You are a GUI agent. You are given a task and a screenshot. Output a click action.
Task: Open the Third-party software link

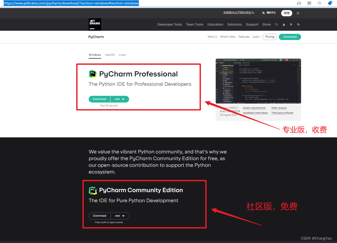point(282,113)
